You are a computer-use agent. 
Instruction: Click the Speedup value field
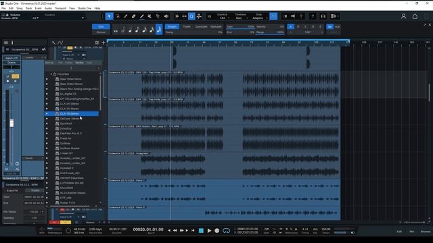point(35,217)
